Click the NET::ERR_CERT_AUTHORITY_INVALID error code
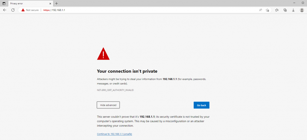Image resolution: width=307 pixels, height=140 pixels. click(x=115, y=90)
